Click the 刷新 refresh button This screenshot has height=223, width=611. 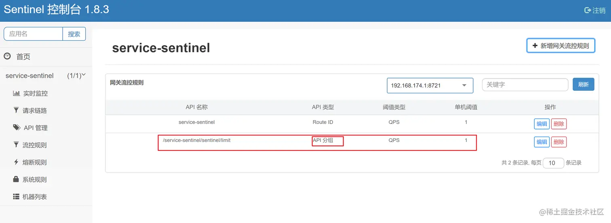584,84
